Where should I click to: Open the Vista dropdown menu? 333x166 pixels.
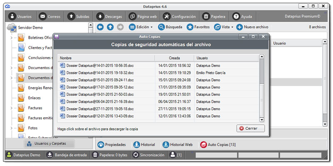pyautogui.click(x=224, y=27)
